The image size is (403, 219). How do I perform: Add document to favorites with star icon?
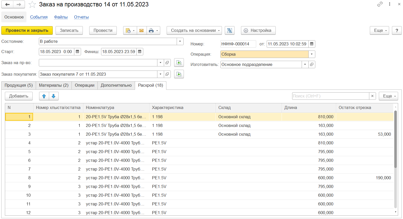pyautogui.click(x=32, y=5)
